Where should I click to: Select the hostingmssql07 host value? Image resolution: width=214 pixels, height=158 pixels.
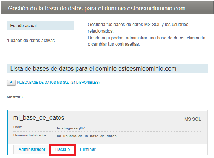click(71, 128)
